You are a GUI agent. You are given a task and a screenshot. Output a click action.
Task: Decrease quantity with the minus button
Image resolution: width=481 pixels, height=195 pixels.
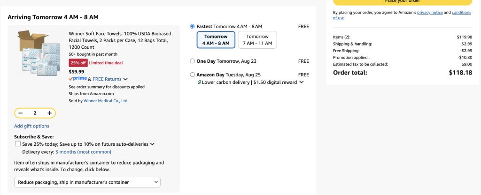21,113
